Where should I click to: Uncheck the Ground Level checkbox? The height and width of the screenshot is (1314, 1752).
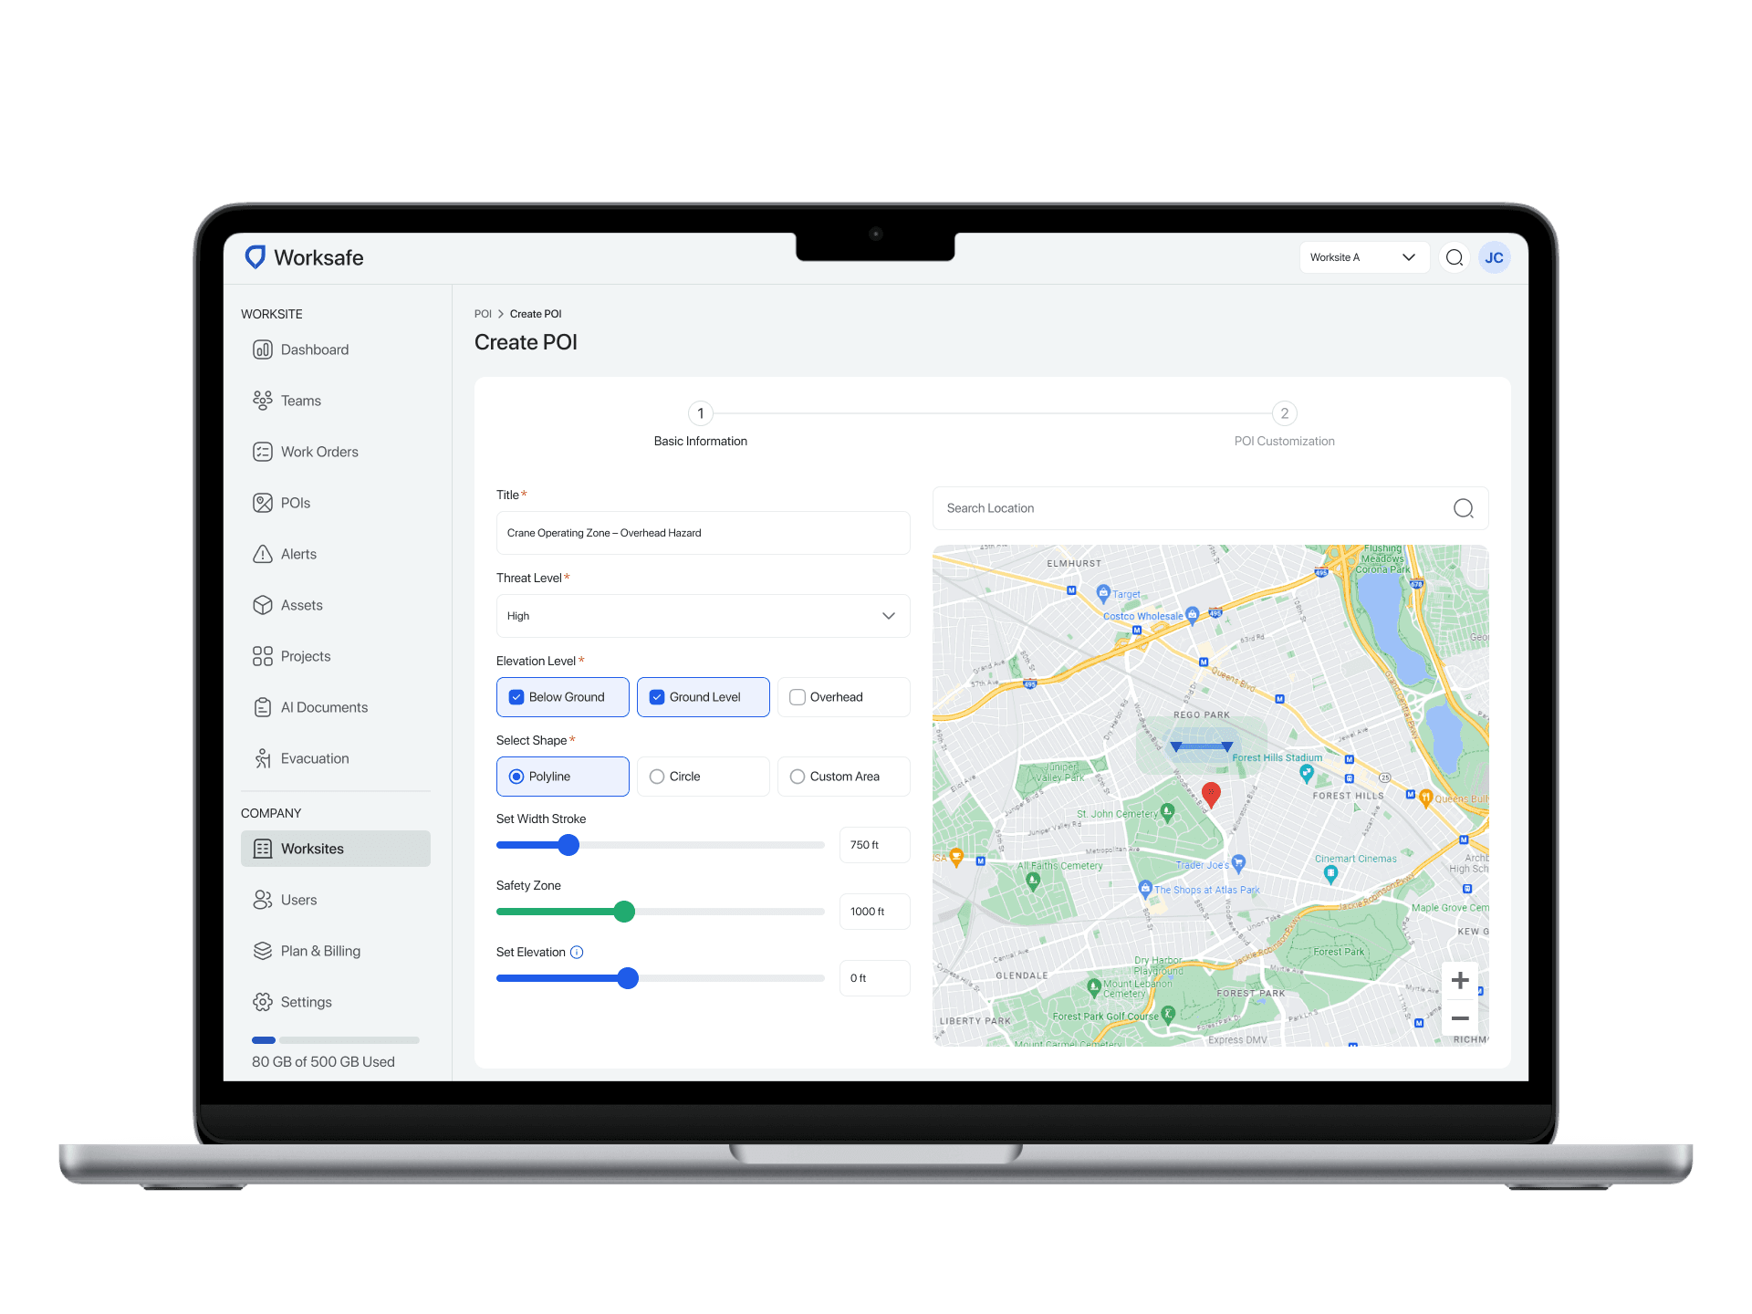point(657,697)
